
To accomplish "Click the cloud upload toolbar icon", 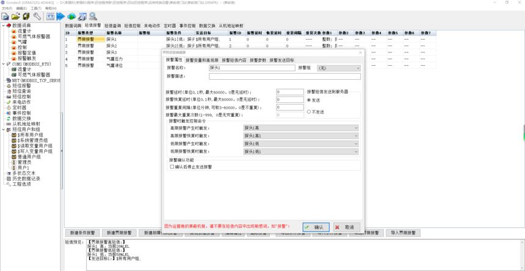I will pyautogui.click(x=71, y=16).
